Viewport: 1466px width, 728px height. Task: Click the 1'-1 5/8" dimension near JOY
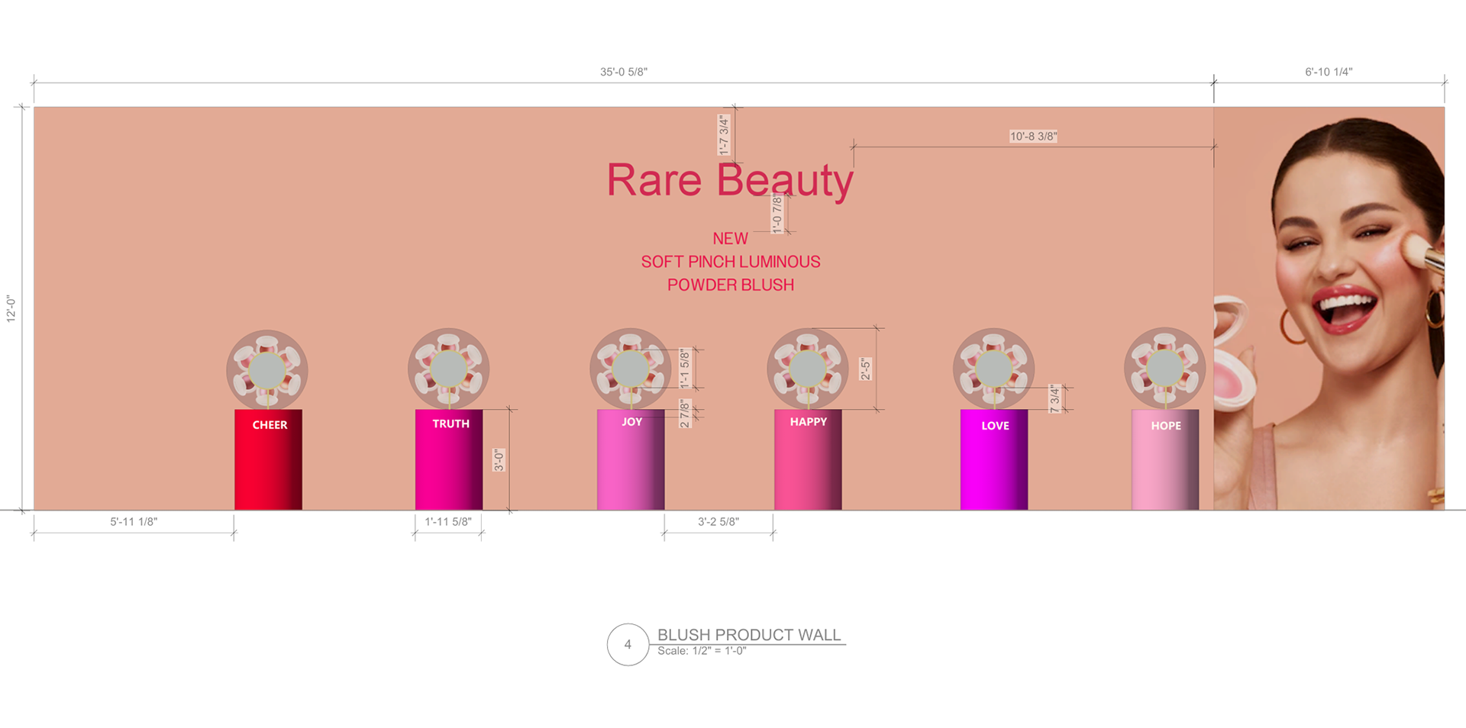tap(685, 370)
